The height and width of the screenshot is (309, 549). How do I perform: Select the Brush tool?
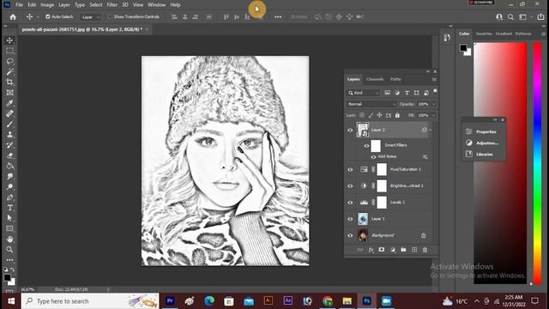[9, 124]
